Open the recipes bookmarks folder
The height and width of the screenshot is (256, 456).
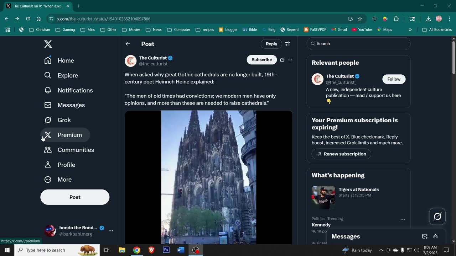pyautogui.click(x=204, y=30)
